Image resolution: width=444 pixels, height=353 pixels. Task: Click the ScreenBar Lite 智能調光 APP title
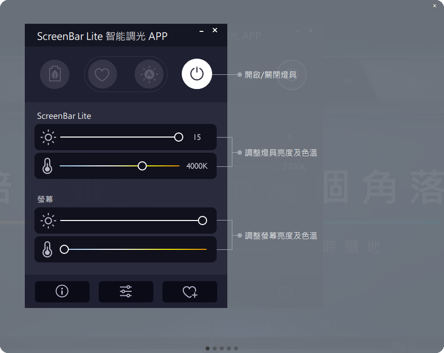point(102,36)
